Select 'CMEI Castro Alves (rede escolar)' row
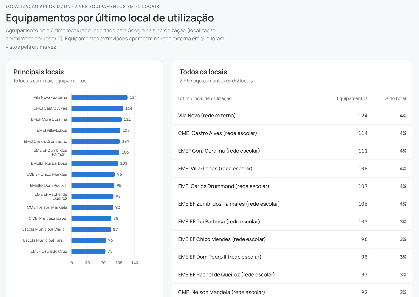This screenshot has height=297, width=419. [x=292, y=133]
